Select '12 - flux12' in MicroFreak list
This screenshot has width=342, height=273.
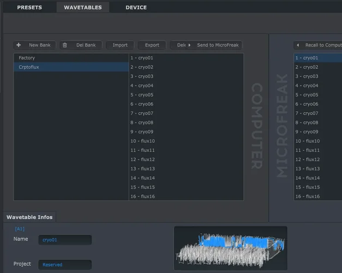click(x=318, y=159)
